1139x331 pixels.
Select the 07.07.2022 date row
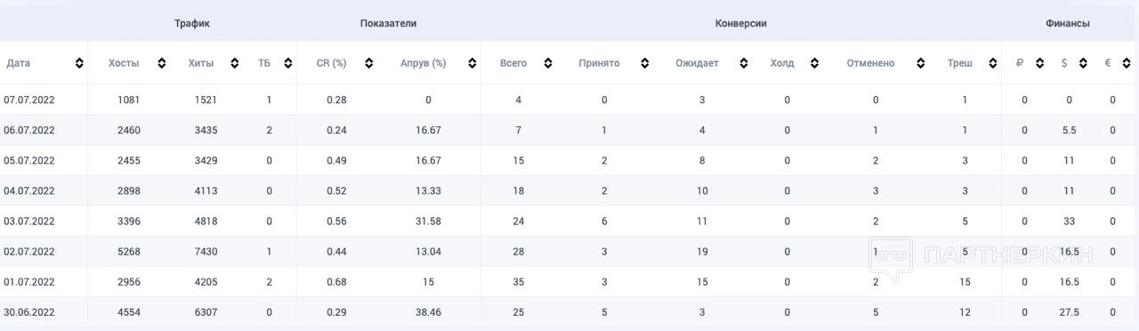click(569, 100)
